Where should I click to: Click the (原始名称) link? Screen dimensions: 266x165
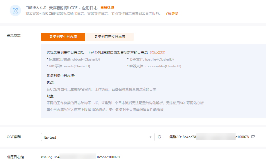(158, 53)
